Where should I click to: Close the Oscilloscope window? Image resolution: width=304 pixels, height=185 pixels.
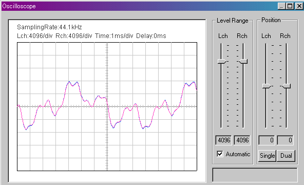point(299,6)
